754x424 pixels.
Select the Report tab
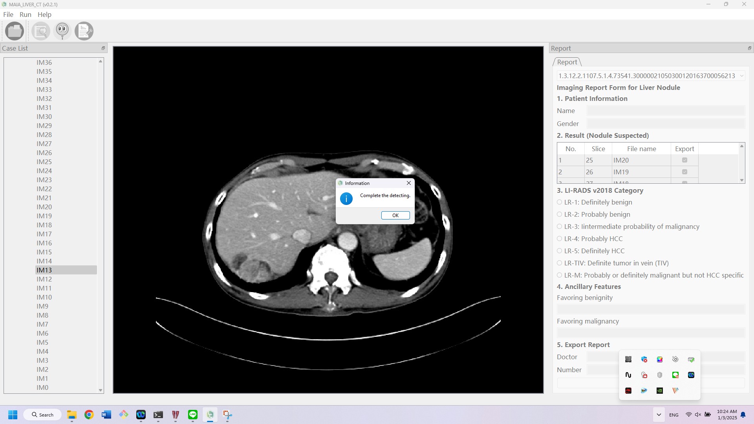point(567,62)
